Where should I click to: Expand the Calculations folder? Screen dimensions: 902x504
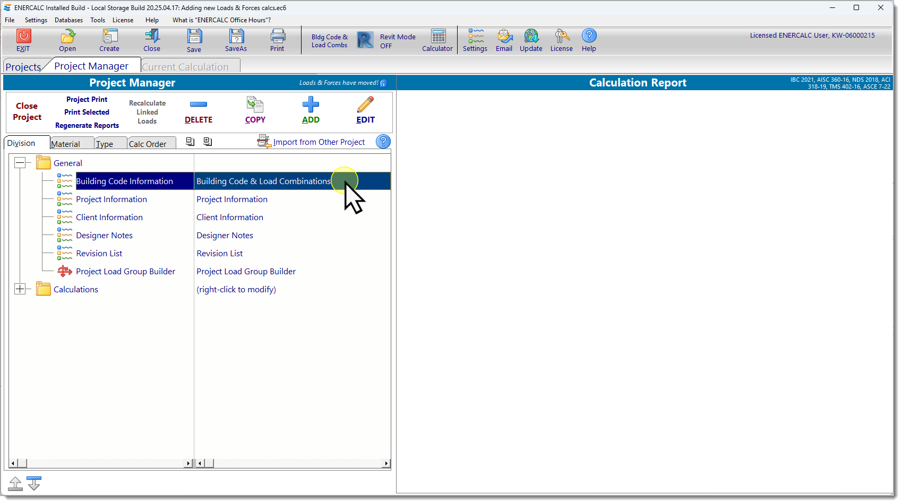pos(20,289)
